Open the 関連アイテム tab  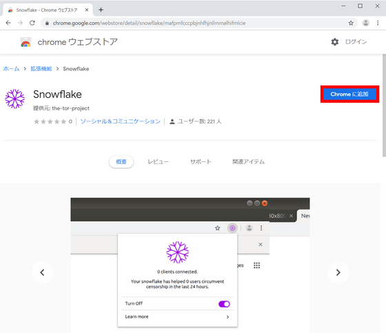[x=248, y=162]
